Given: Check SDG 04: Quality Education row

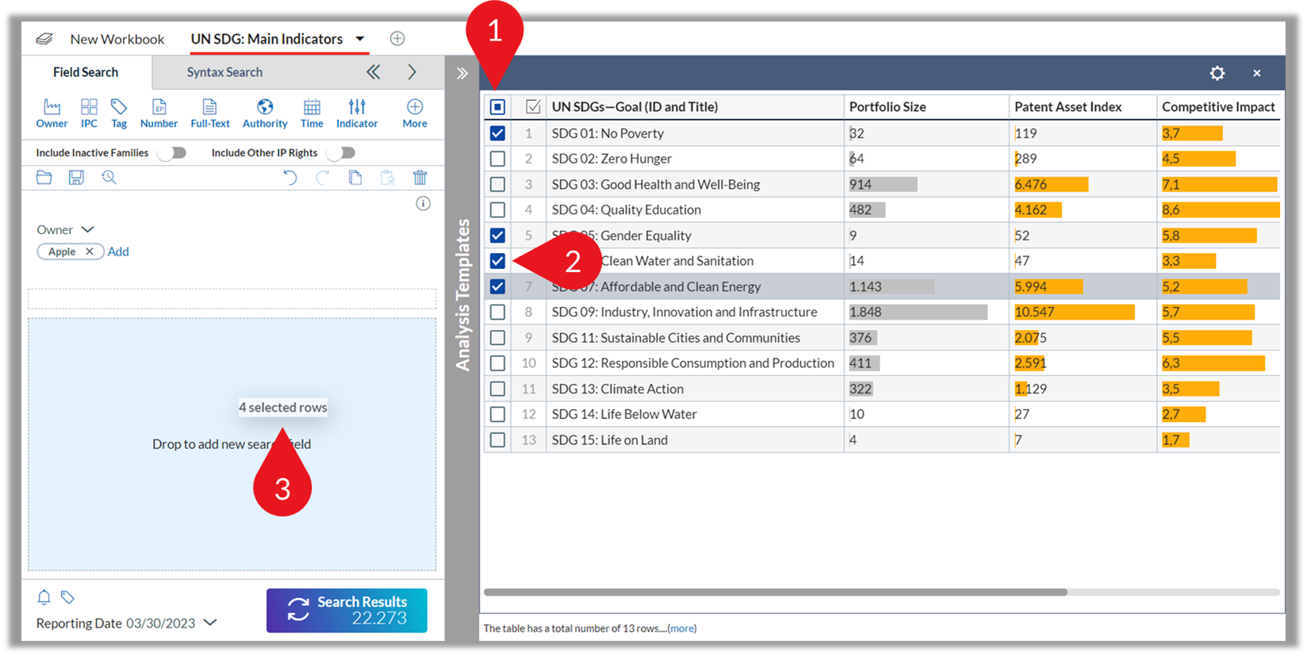Looking at the screenshot, I should pyautogui.click(x=497, y=209).
